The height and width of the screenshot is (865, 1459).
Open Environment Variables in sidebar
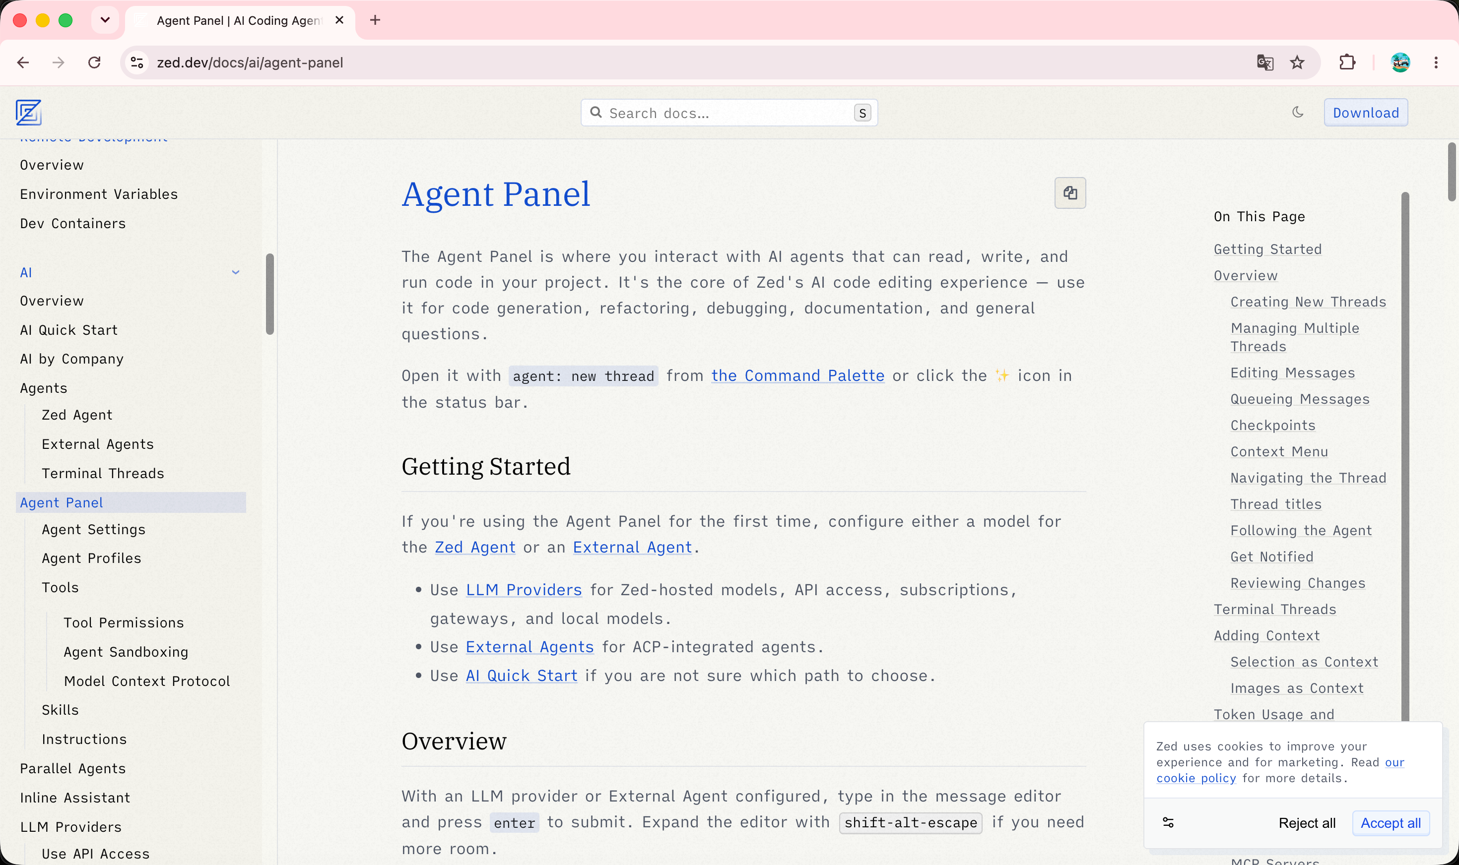click(99, 194)
